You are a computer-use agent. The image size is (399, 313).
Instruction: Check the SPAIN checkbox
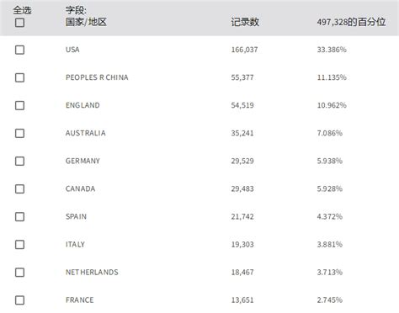19,216
